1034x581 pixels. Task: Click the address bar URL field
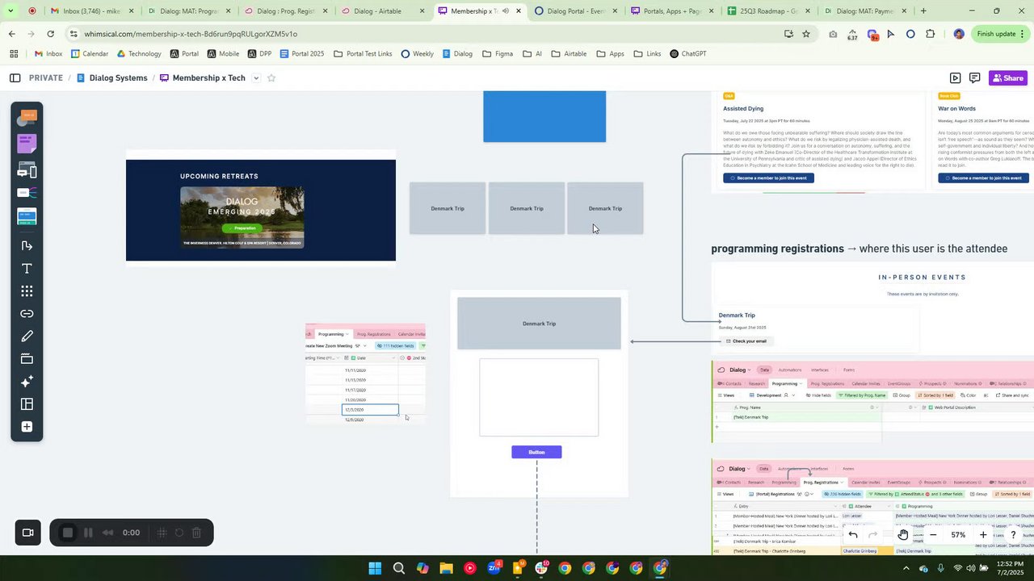pyautogui.click(x=420, y=34)
